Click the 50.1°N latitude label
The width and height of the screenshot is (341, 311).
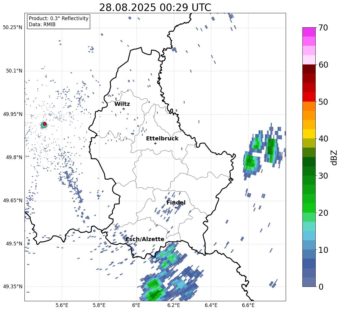pos(14,71)
